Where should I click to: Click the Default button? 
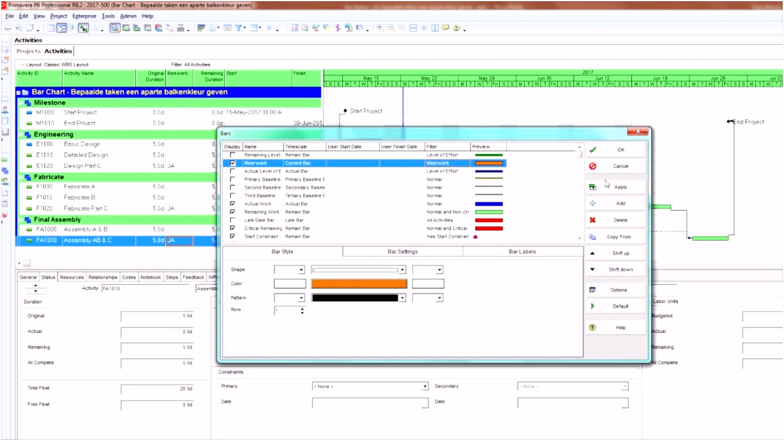tap(615, 306)
